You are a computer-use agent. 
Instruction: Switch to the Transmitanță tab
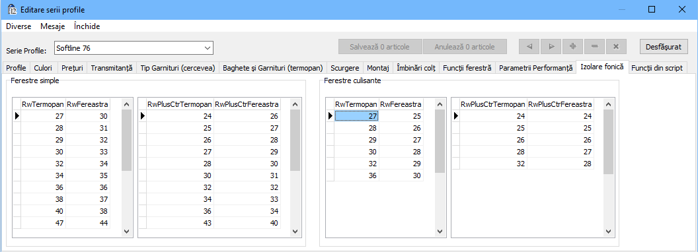point(112,68)
